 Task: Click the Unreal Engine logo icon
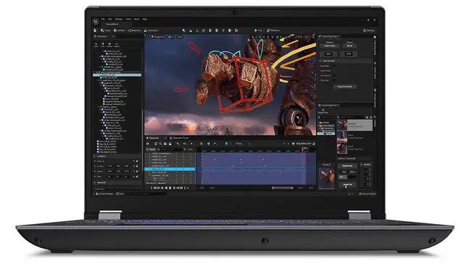tap(96, 21)
